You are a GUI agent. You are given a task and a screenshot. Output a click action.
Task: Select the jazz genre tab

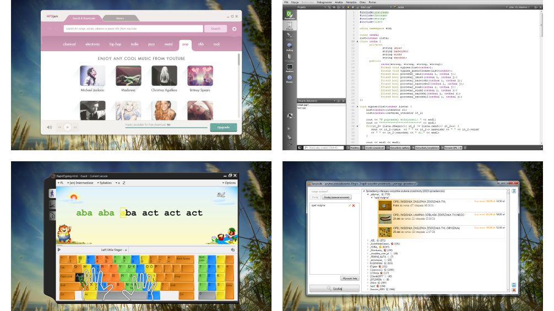coord(151,44)
